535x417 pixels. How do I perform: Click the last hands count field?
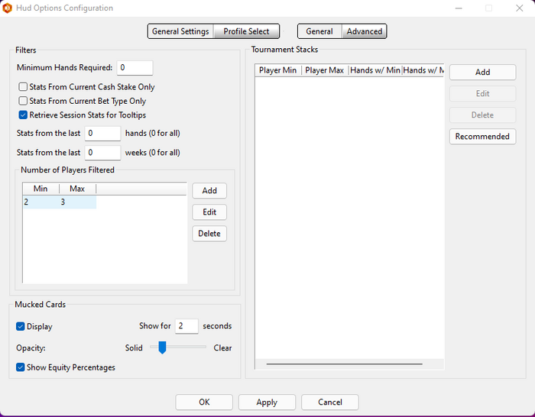(102, 134)
